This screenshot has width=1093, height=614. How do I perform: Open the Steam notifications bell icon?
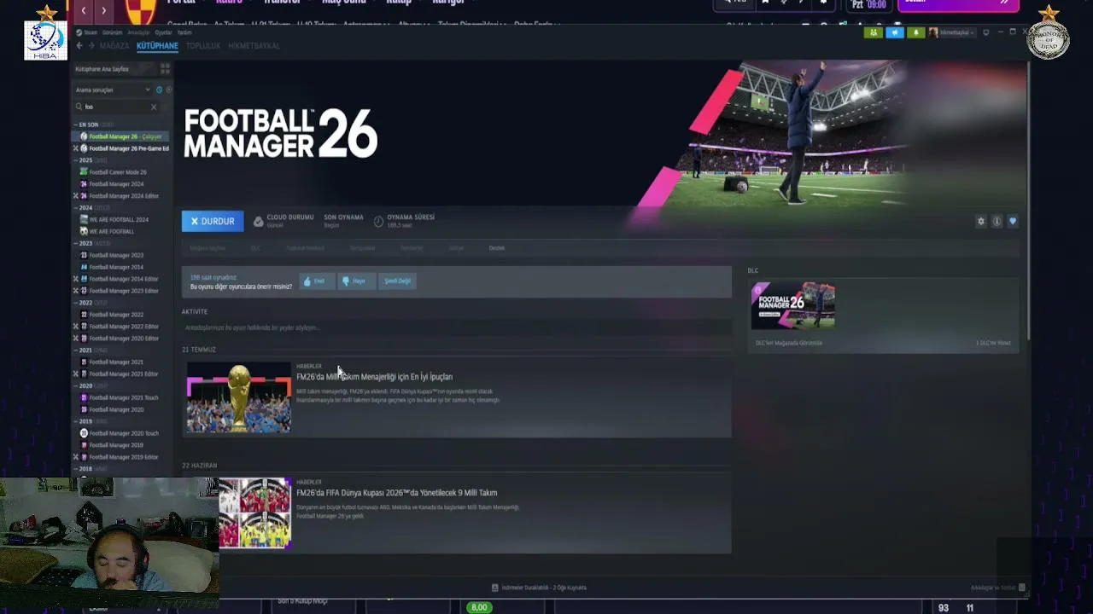(915, 33)
